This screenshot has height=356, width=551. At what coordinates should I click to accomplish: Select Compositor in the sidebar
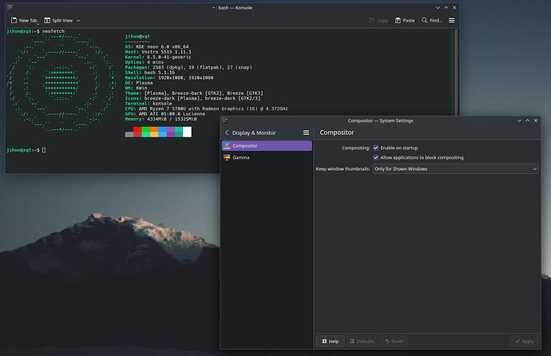tap(267, 146)
